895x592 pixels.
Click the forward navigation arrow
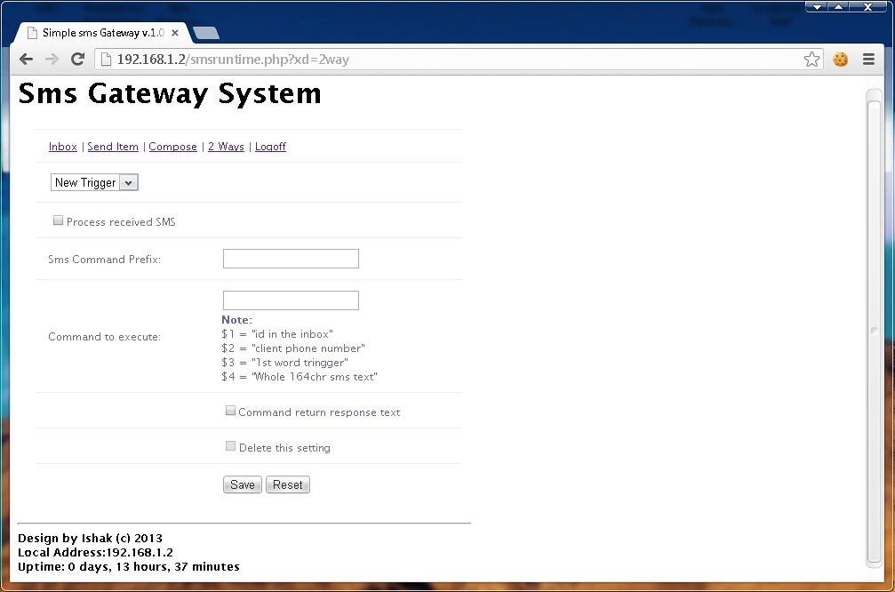pyautogui.click(x=52, y=59)
